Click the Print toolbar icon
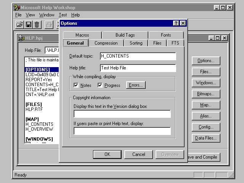The height and width of the screenshot is (183, 244). point(49,25)
